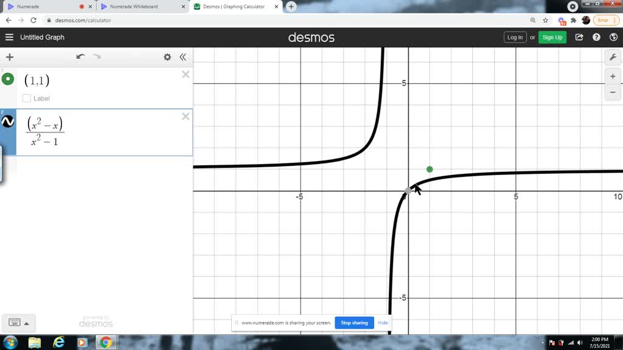Open the Desmos hamburger menu
Screen dimensions: 623x350
pyautogui.click(x=9, y=37)
